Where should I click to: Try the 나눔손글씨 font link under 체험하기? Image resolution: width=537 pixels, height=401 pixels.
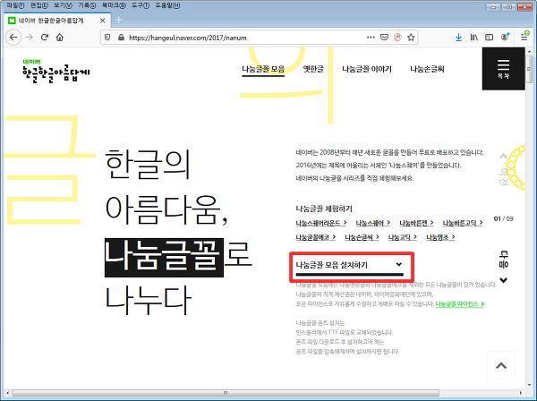tap(362, 237)
